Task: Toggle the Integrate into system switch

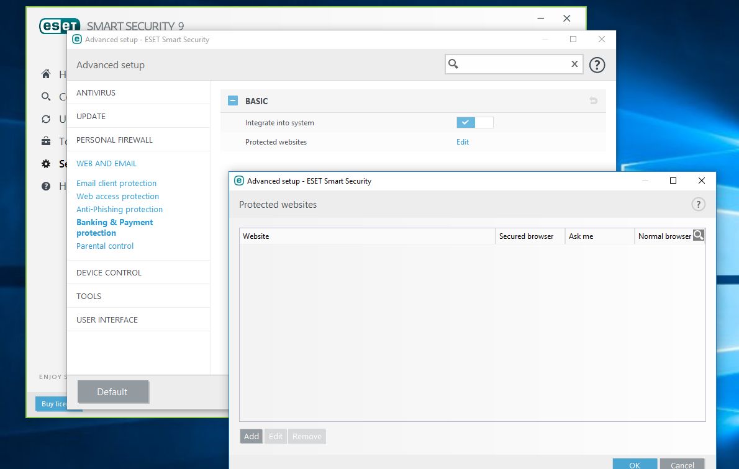Action: 474,122
